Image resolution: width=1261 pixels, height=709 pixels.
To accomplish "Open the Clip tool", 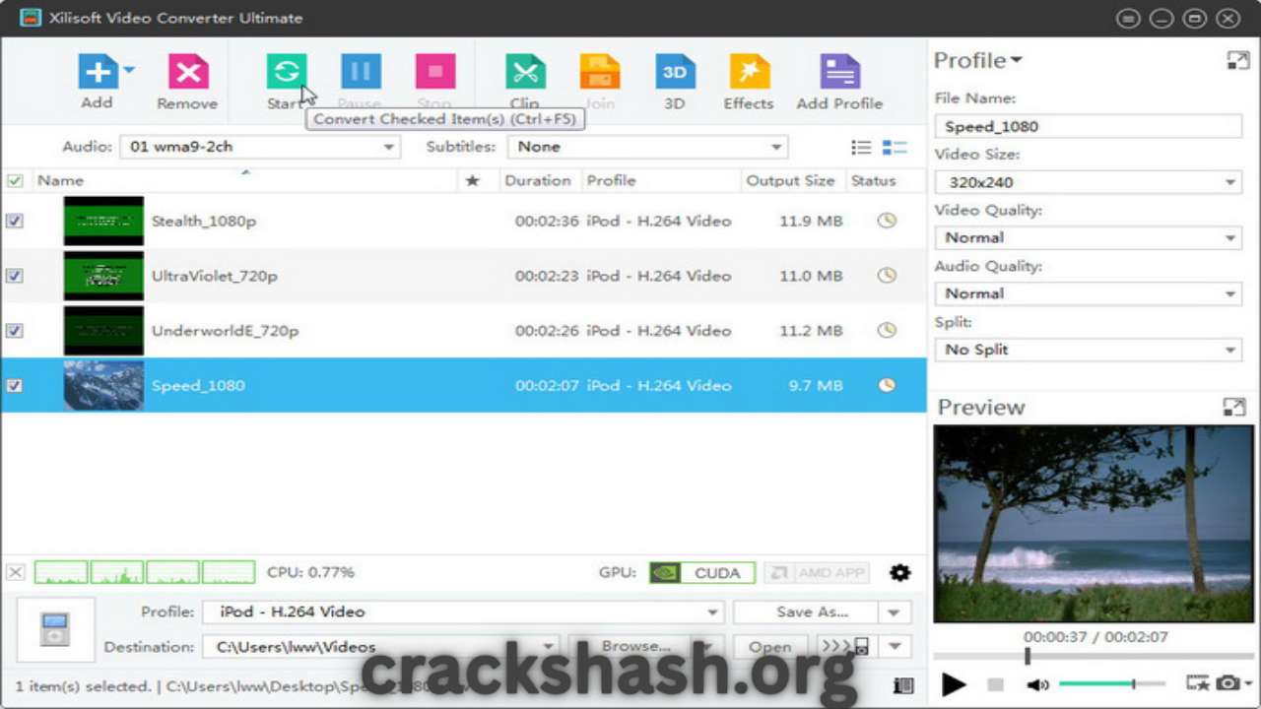I will (525, 72).
